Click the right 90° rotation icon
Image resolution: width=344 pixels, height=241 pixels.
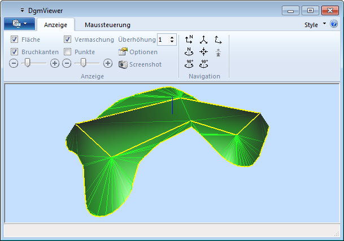click(x=204, y=63)
